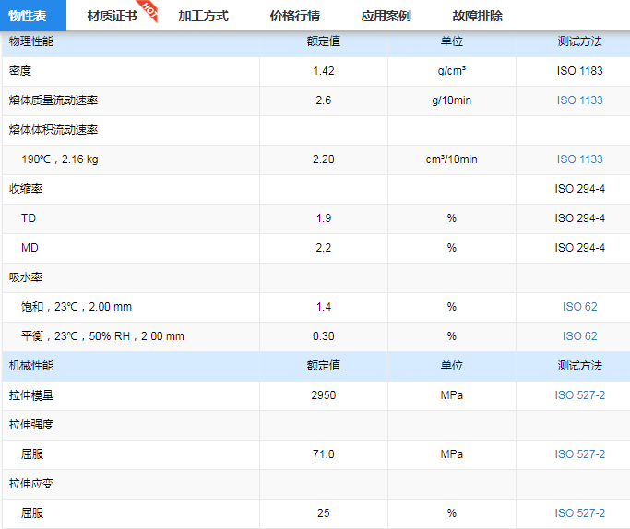Go to the 价格行情 tab

click(294, 16)
